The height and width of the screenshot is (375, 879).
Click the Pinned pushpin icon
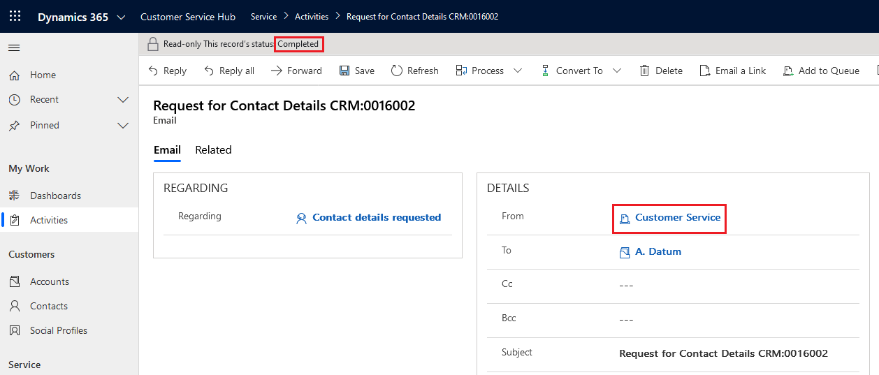pyautogui.click(x=14, y=126)
